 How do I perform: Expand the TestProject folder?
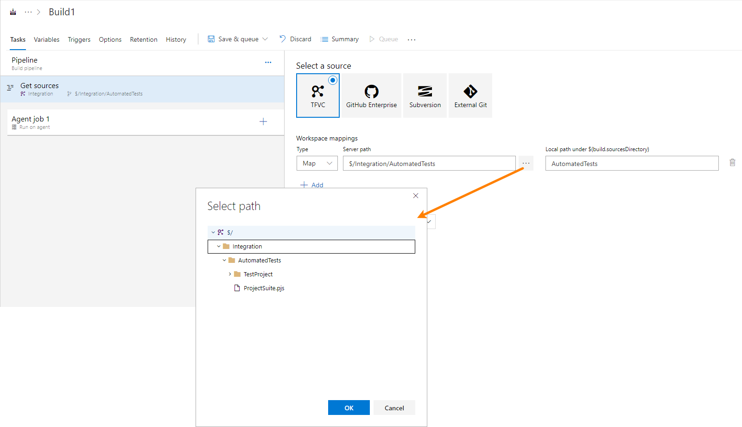pyautogui.click(x=230, y=274)
